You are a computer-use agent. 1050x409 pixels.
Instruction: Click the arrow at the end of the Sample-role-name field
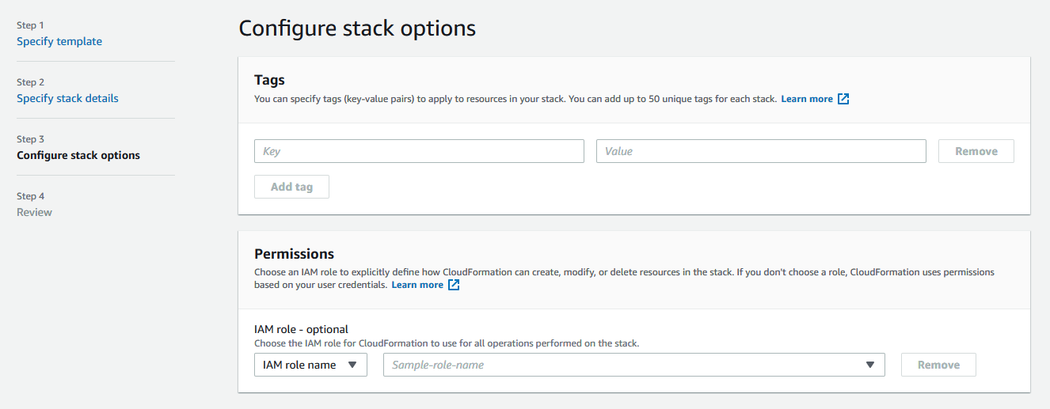click(x=870, y=365)
